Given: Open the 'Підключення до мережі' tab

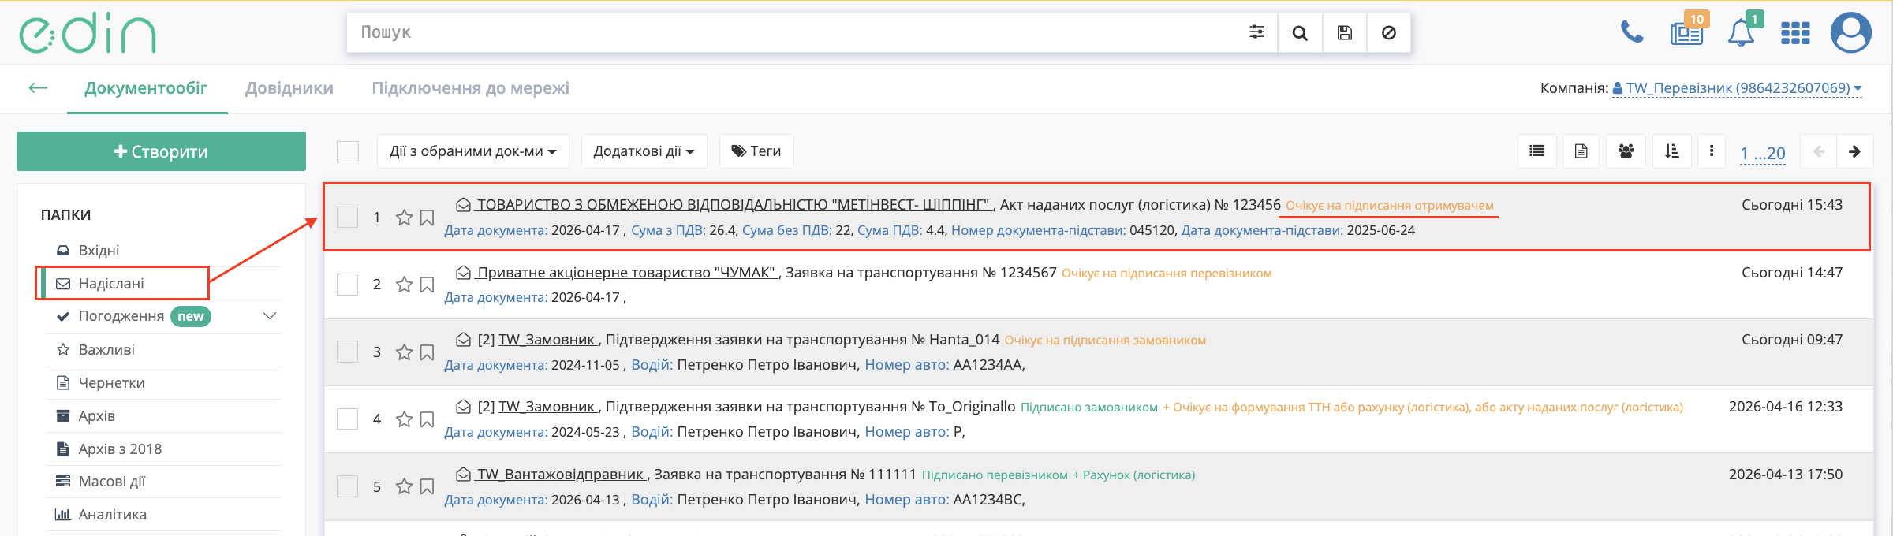Looking at the screenshot, I should point(470,88).
